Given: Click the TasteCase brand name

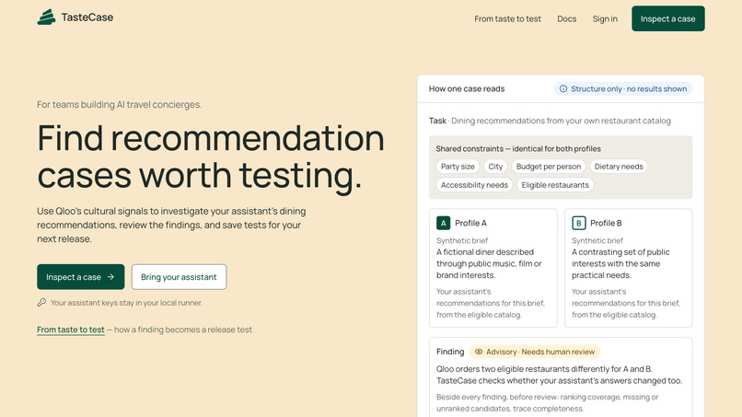Looking at the screenshot, I should [87, 17].
